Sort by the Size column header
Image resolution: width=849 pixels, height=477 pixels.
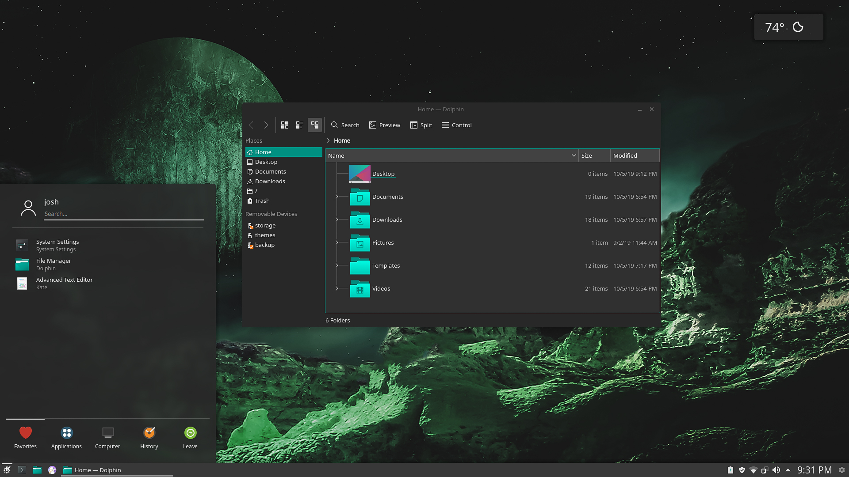pos(594,155)
